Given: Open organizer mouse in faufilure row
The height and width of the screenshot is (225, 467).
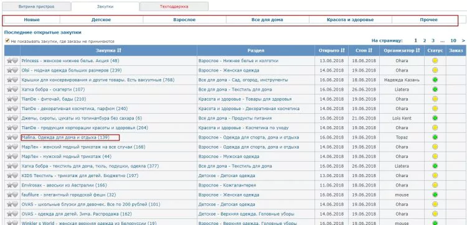Looking at the screenshot, I should pos(402,195).
